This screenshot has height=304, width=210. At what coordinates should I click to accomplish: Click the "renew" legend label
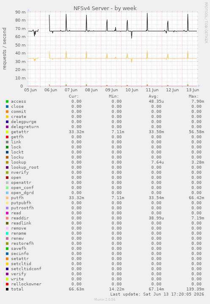(x=17, y=238)
